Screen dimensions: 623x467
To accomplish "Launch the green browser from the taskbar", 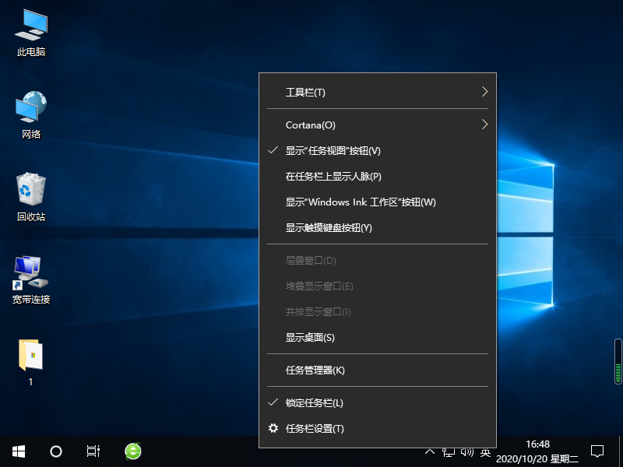I will (x=132, y=451).
